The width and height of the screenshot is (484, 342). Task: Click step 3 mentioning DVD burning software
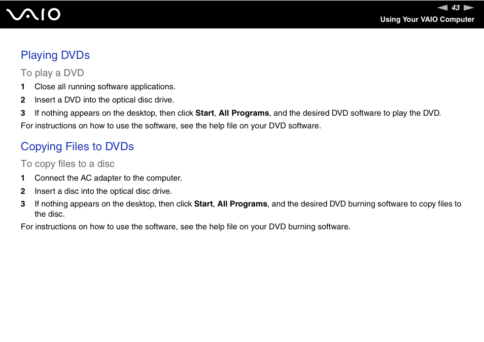tap(248, 209)
